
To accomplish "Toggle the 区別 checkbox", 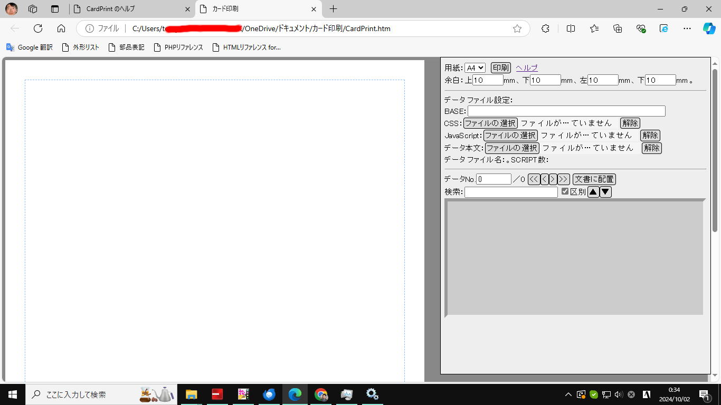I will [565, 191].
